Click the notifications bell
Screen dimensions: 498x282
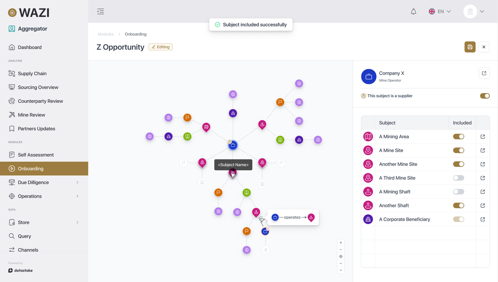click(413, 11)
